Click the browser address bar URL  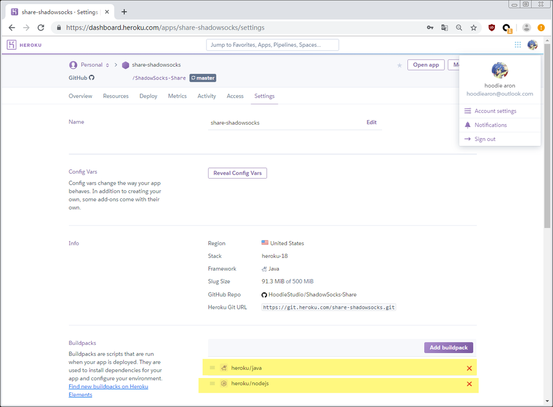[x=165, y=27]
